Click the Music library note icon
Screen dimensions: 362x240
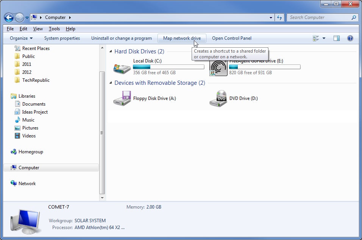[17, 120]
